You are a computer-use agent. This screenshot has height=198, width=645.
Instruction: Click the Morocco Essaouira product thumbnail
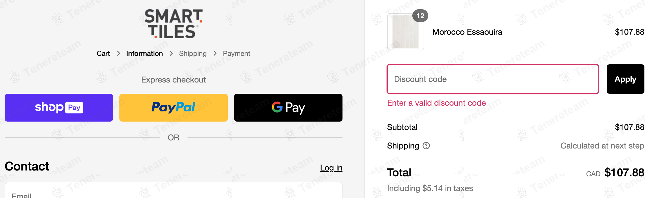click(x=405, y=32)
